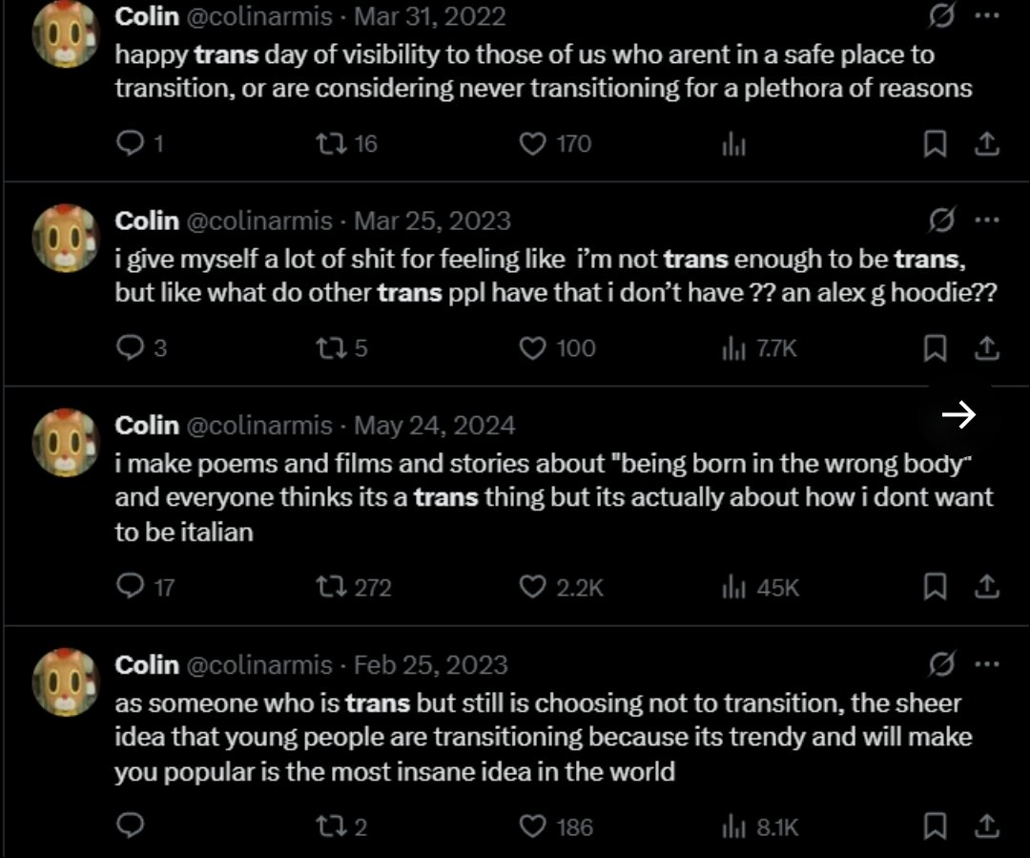Open more menu on Mar 25, 2023 tweet
Viewport: 1030px width, 858px height.
987,220
